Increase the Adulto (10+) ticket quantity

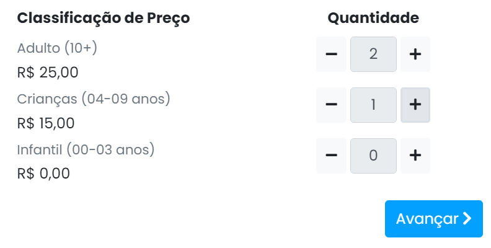point(415,54)
